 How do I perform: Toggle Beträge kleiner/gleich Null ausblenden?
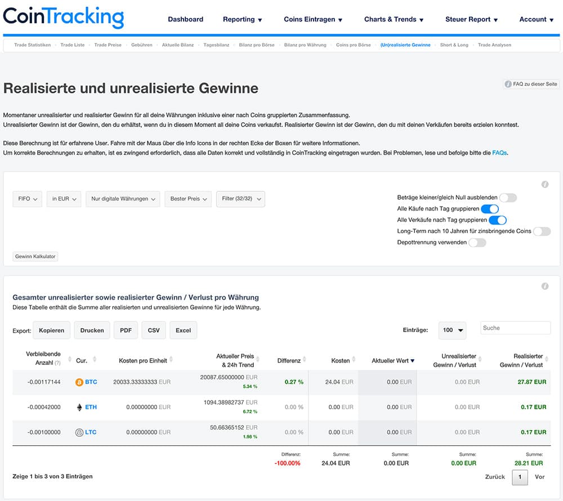click(x=508, y=198)
